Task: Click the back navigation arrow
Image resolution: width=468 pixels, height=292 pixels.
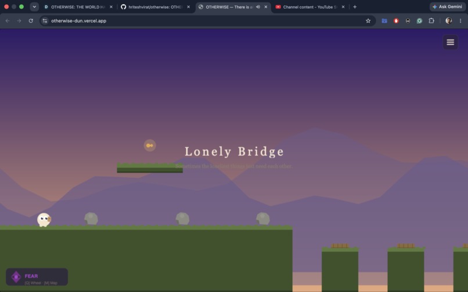Action: click(8, 21)
